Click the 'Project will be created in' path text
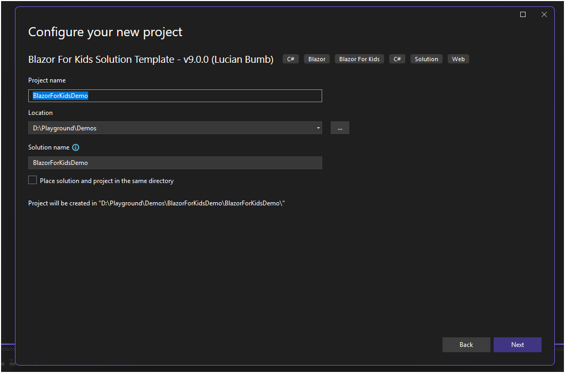Image resolution: width=565 pixels, height=373 pixels. [x=157, y=203]
